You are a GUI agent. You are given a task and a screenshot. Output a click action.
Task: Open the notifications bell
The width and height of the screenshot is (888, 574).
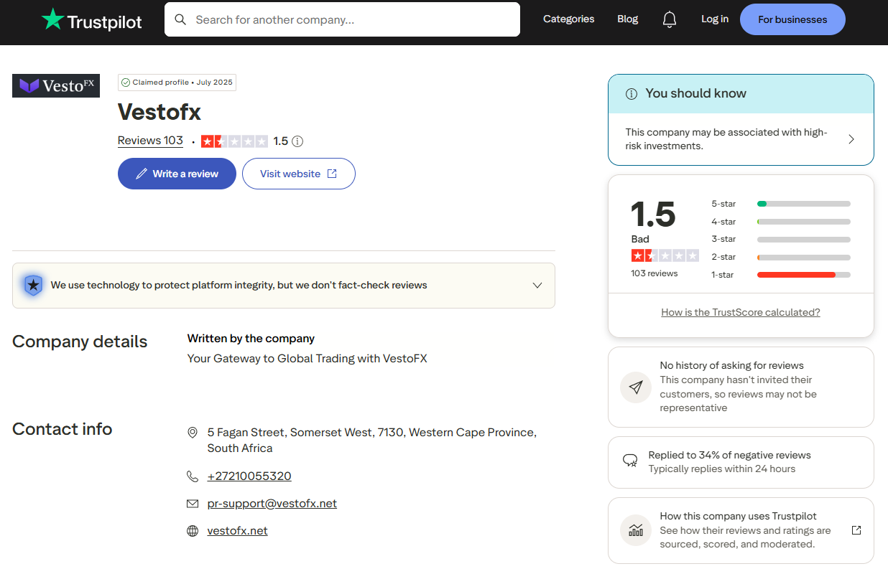670,19
